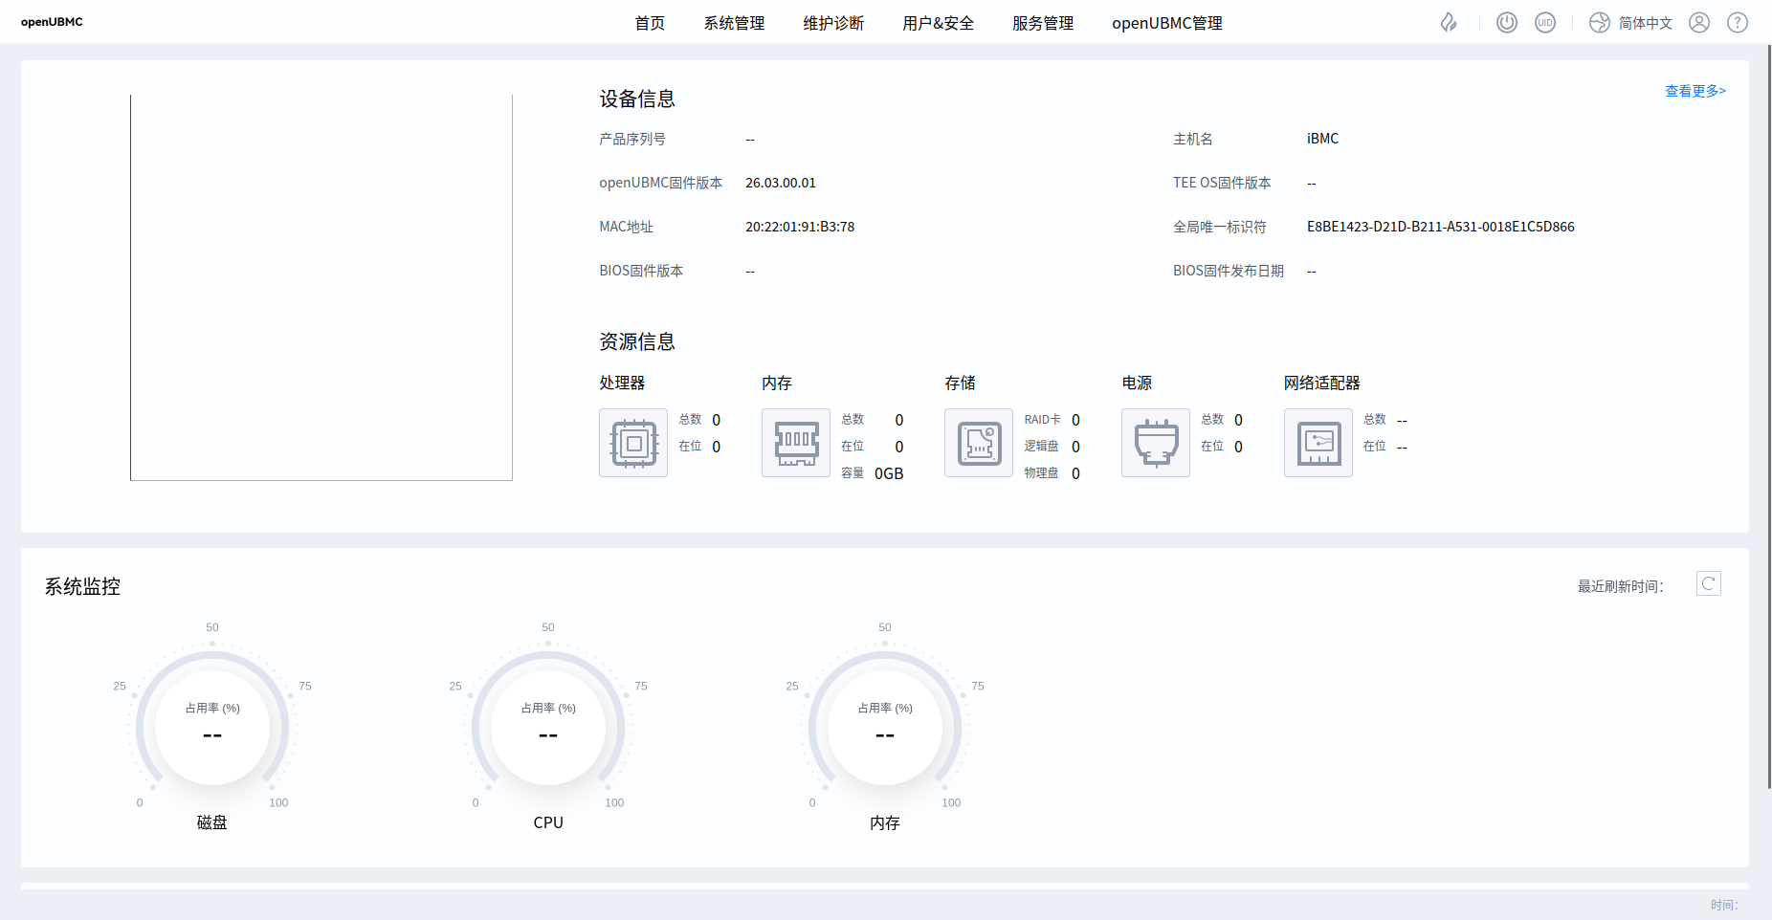Click the page vertical scrollbar

point(1768,416)
